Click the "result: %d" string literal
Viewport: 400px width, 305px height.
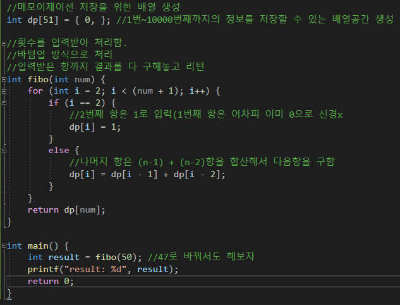95,269
